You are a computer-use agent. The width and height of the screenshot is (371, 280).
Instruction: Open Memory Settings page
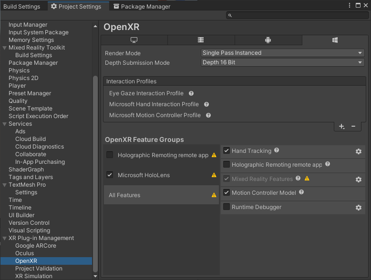pos(31,40)
